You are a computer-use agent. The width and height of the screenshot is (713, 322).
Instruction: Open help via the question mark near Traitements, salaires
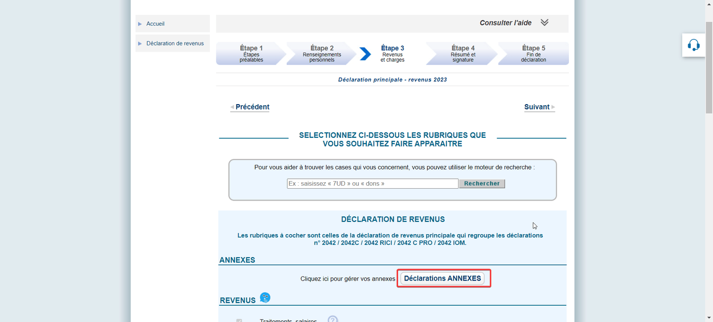[333, 319]
